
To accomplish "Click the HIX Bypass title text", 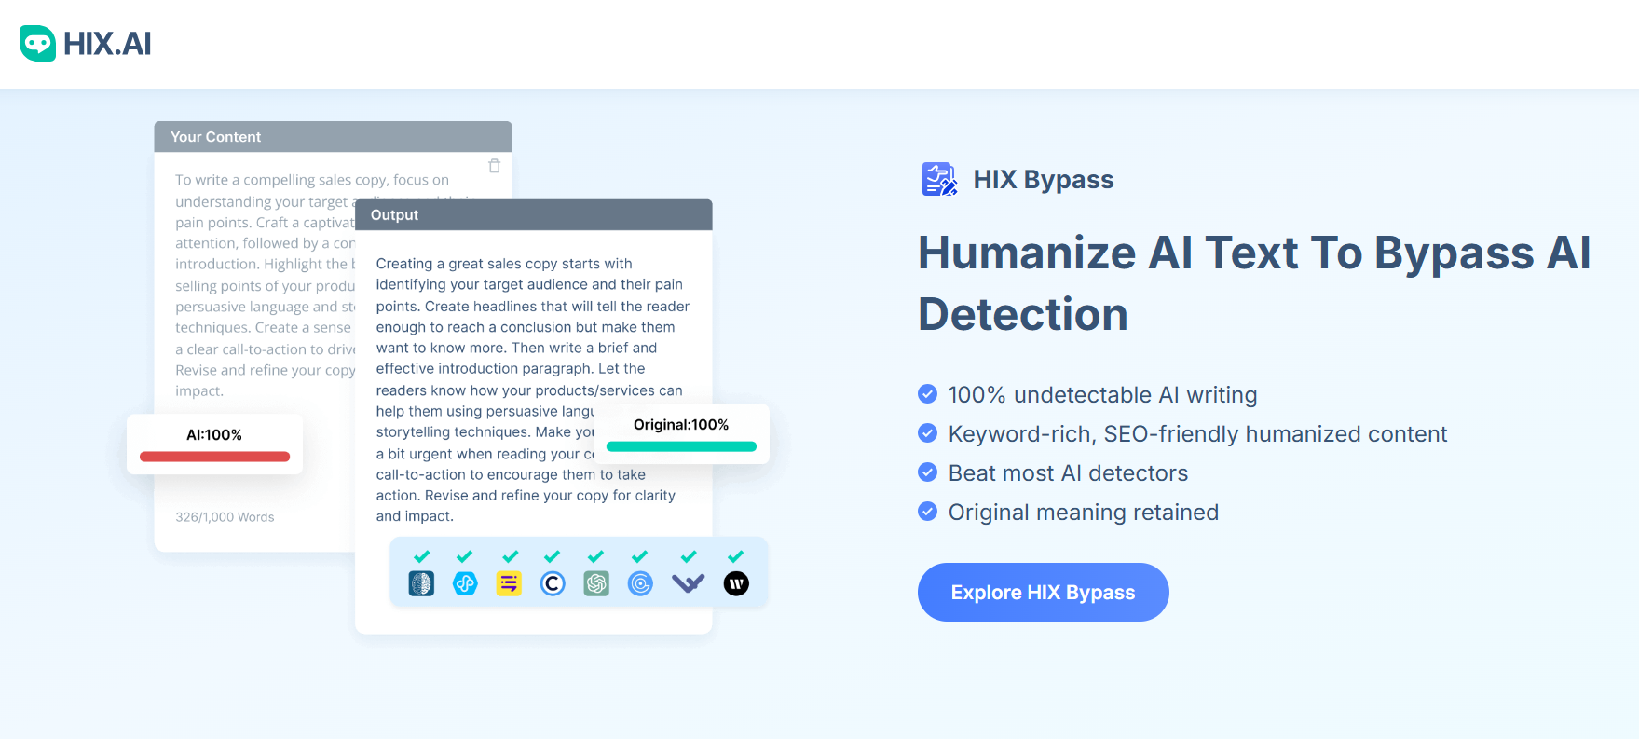I will (1044, 180).
